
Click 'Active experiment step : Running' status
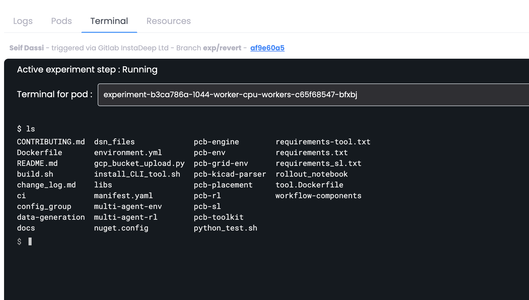pyautogui.click(x=87, y=69)
